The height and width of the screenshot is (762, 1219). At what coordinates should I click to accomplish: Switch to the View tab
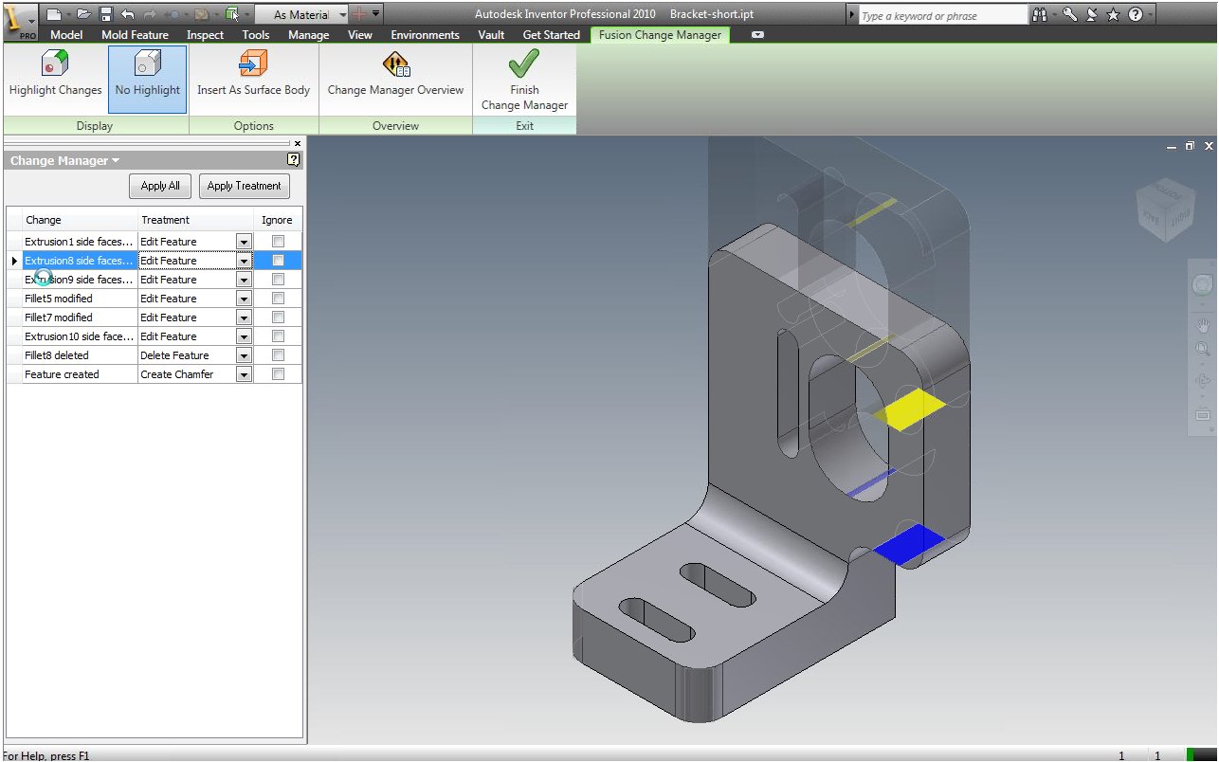360,35
